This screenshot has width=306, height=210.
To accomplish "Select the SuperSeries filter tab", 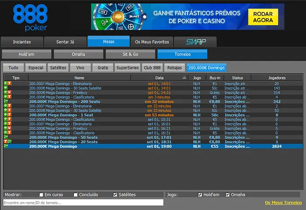I will (128, 67).
